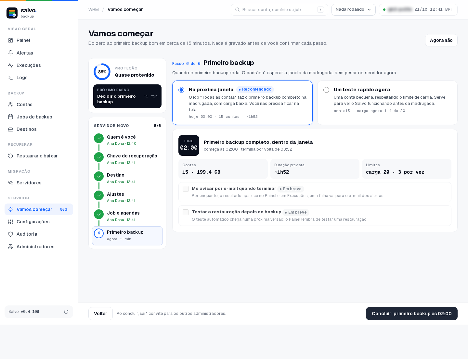Click the green check for Chave de recuperação
Screen dimensions: 468x359
99,157
